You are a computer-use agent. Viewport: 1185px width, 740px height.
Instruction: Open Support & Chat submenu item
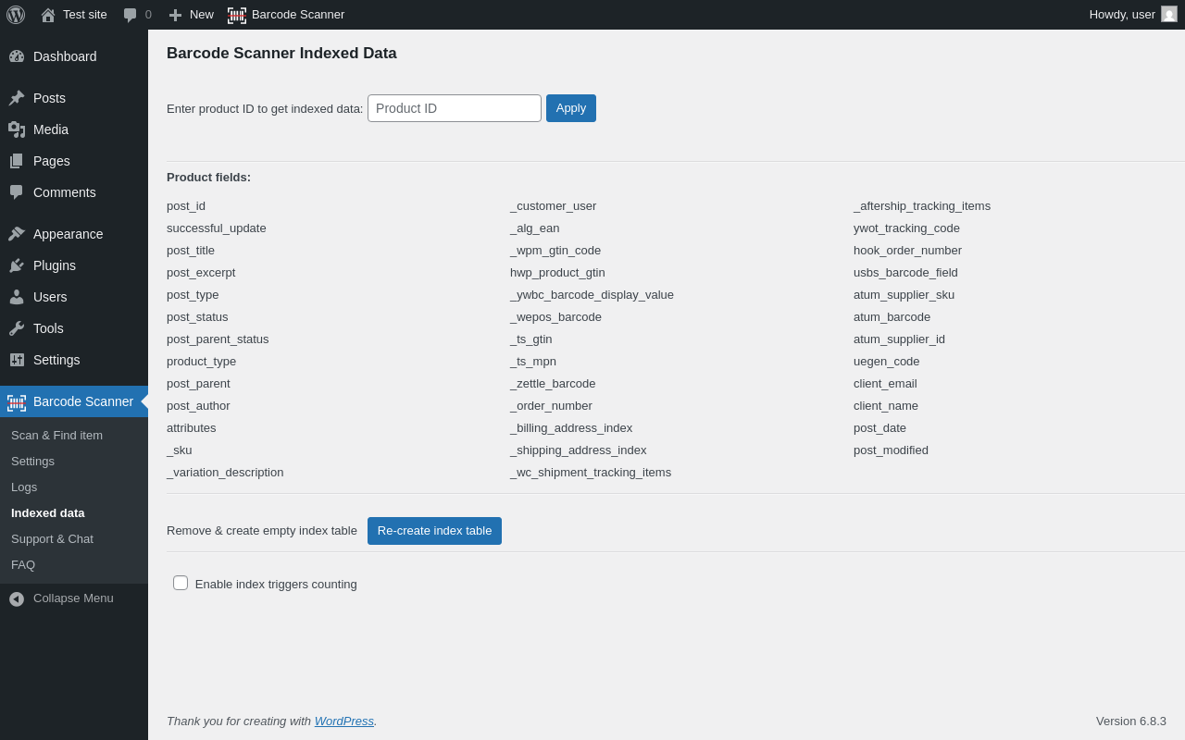[52, 538]
